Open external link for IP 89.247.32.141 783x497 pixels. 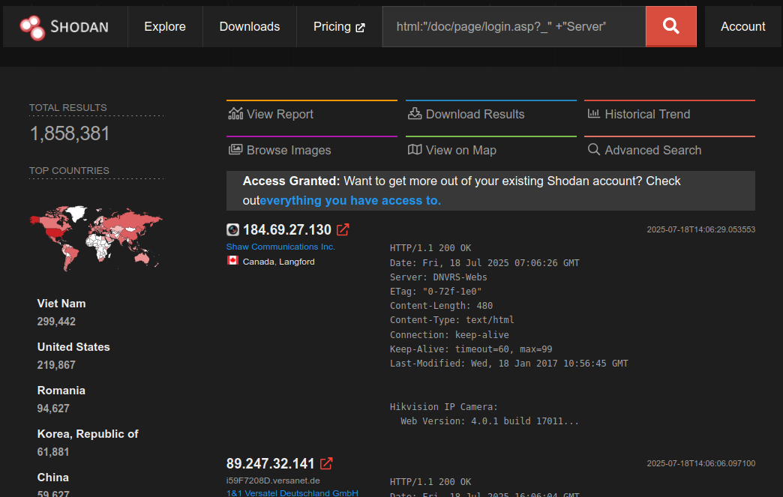[326, 463]
